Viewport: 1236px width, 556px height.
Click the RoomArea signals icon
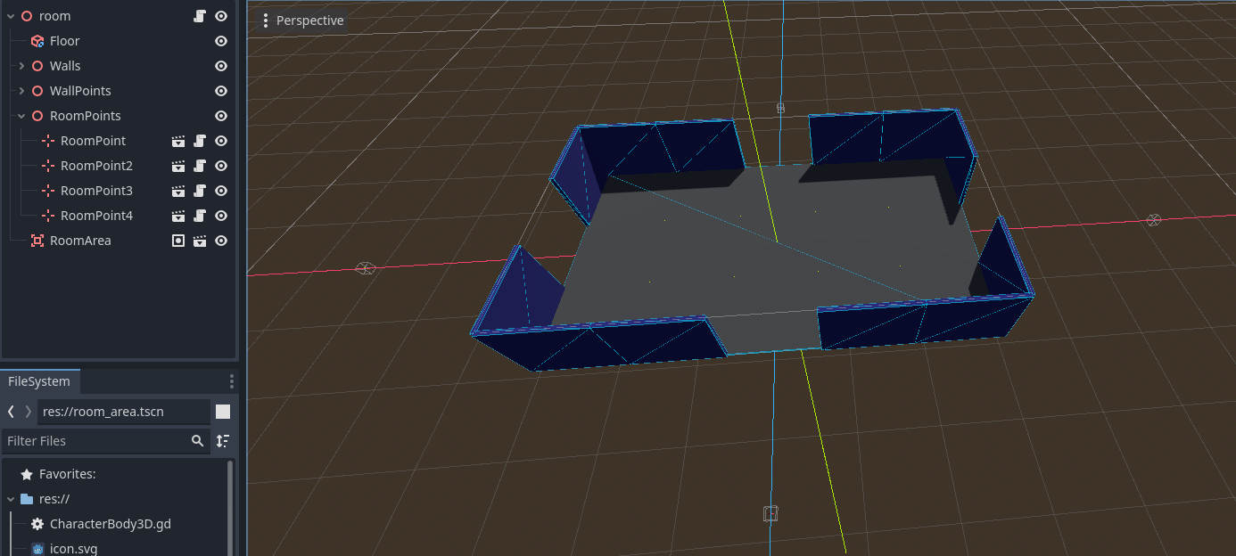pos(178,241)
